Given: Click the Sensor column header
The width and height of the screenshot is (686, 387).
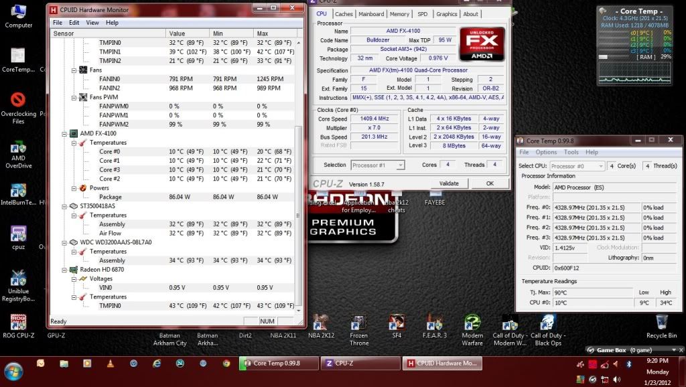Looking at the screenshot, I should point(108,33).
